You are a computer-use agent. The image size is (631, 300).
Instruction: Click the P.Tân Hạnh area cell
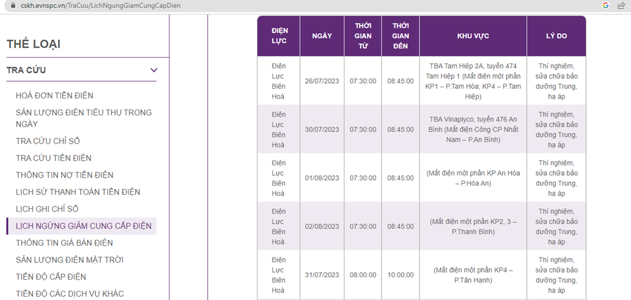(x=473, y=275)
